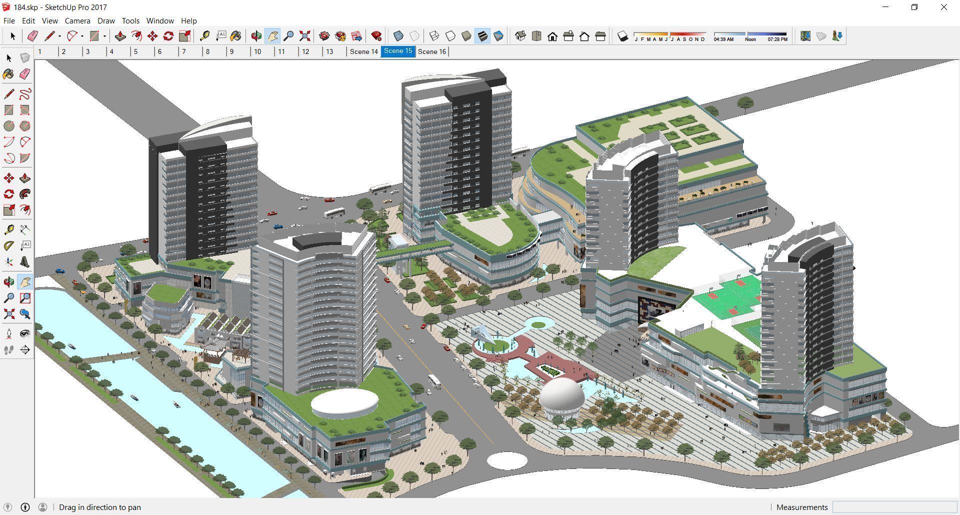Open the Camera menu
Viewport: 960px width, 515px height.
click(x=77, y=21)
